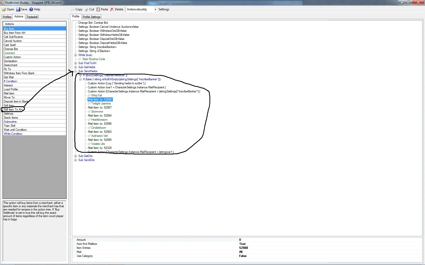
Task: Click the Save disk icon
Action: click(x=18, y=9)
